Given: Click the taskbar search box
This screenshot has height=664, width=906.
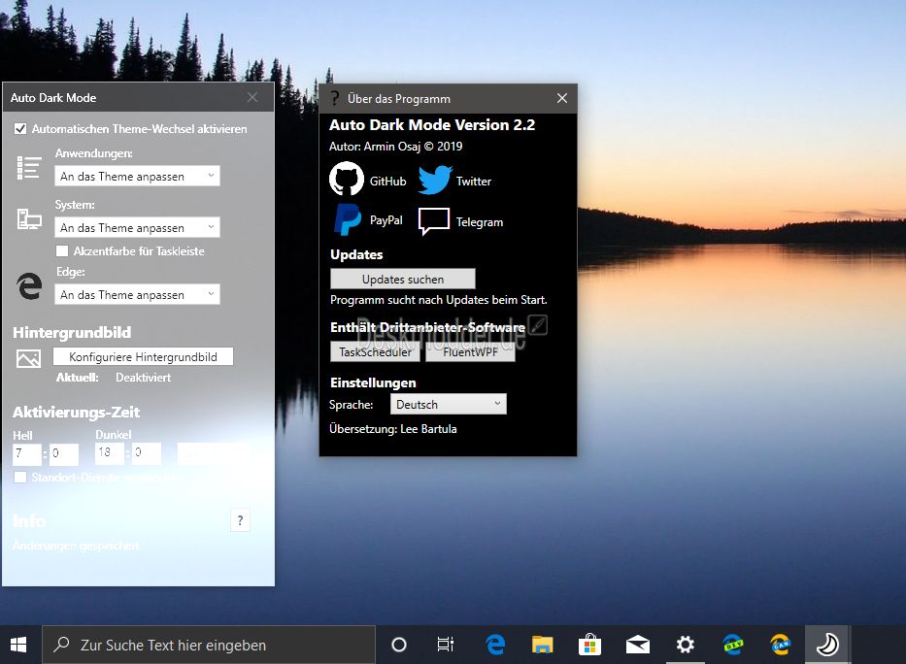Looking at the screenshot, I should pyautogui.click(x=209, y=645).
